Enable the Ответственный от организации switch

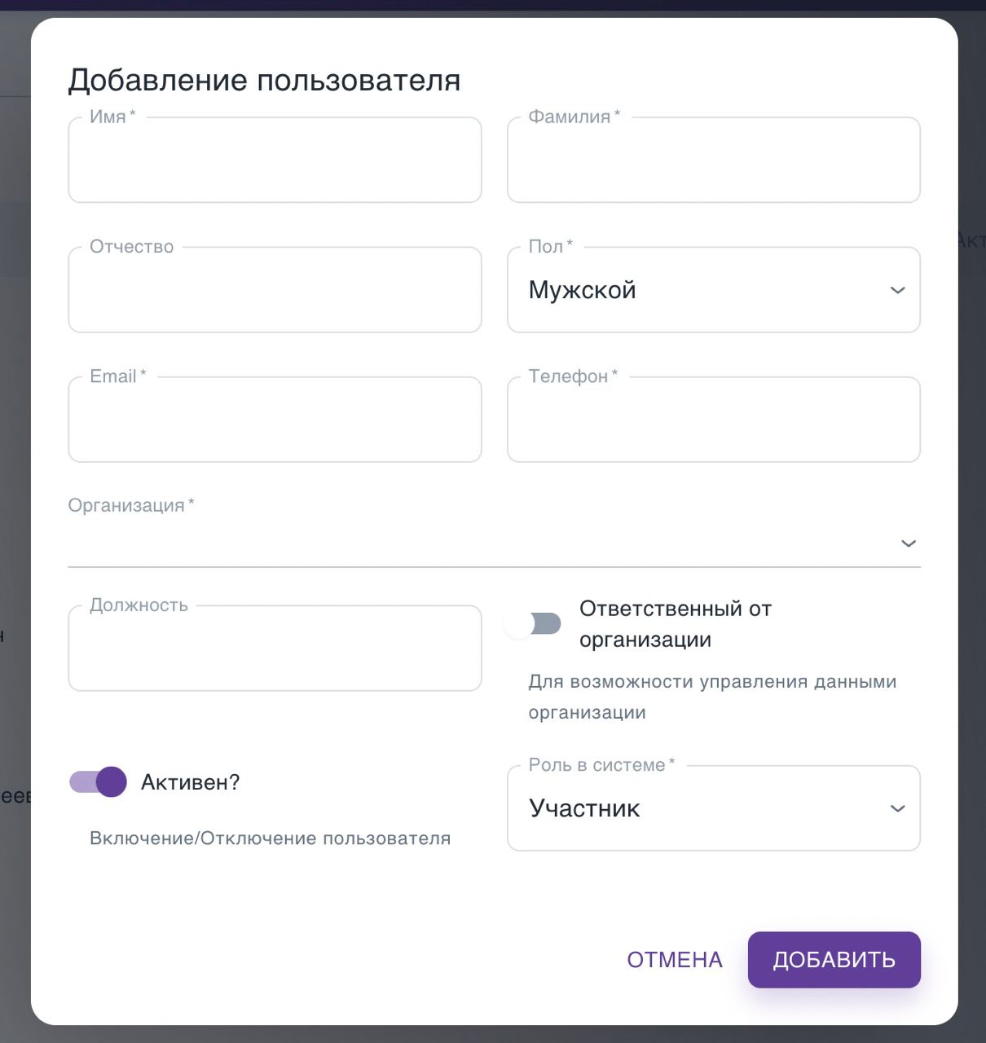(533, 624)
